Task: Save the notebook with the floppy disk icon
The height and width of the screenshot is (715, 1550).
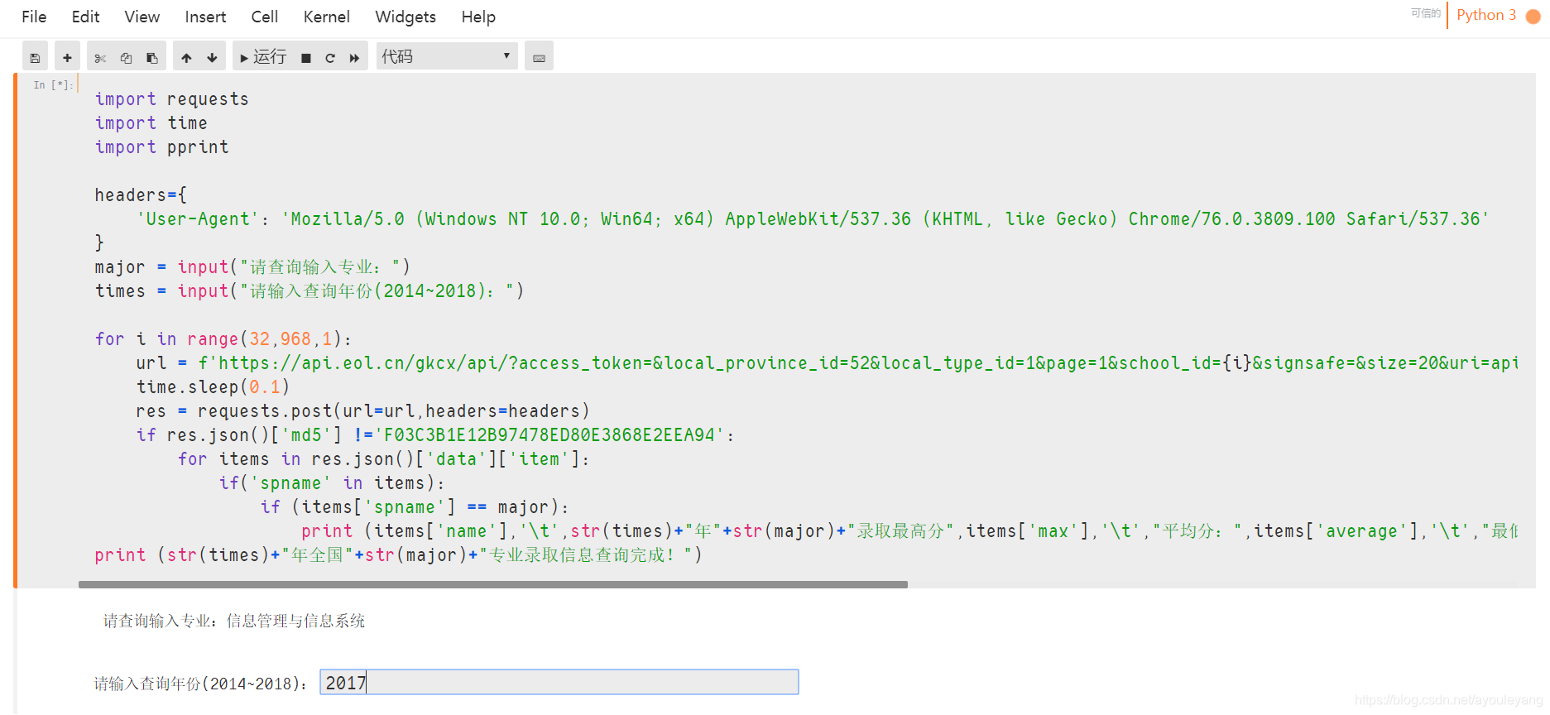Action: coord(35,57)
